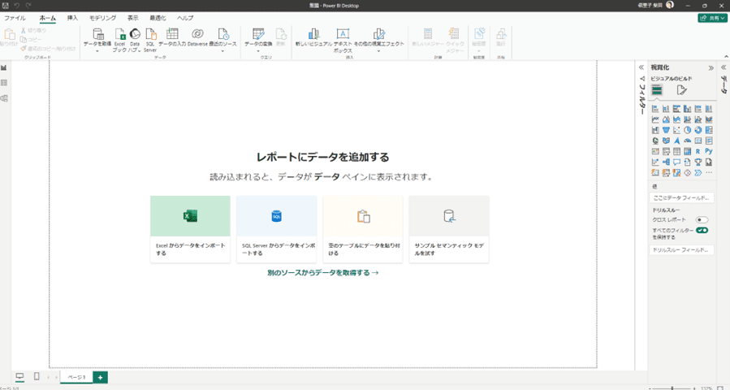This screenshot has height=390, width=730.
Task: Switch to desktop layout at bottom left
Action: pyautogui.click(x=19, y=376)
